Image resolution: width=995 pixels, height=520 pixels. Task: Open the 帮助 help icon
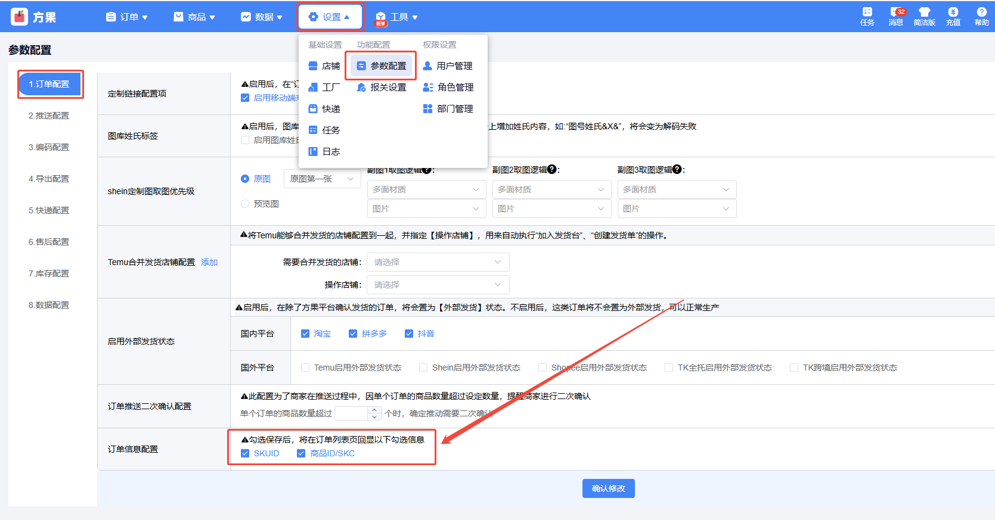pyautogui.click(x=981, y=13)
